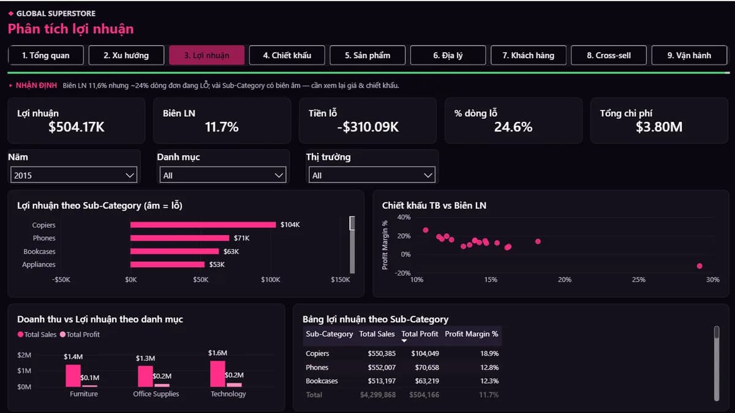
Task: Click the Total row $4,299,868 value
Action: point(378,395)
